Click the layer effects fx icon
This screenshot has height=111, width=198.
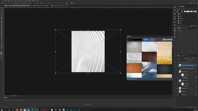pos(185,107)
